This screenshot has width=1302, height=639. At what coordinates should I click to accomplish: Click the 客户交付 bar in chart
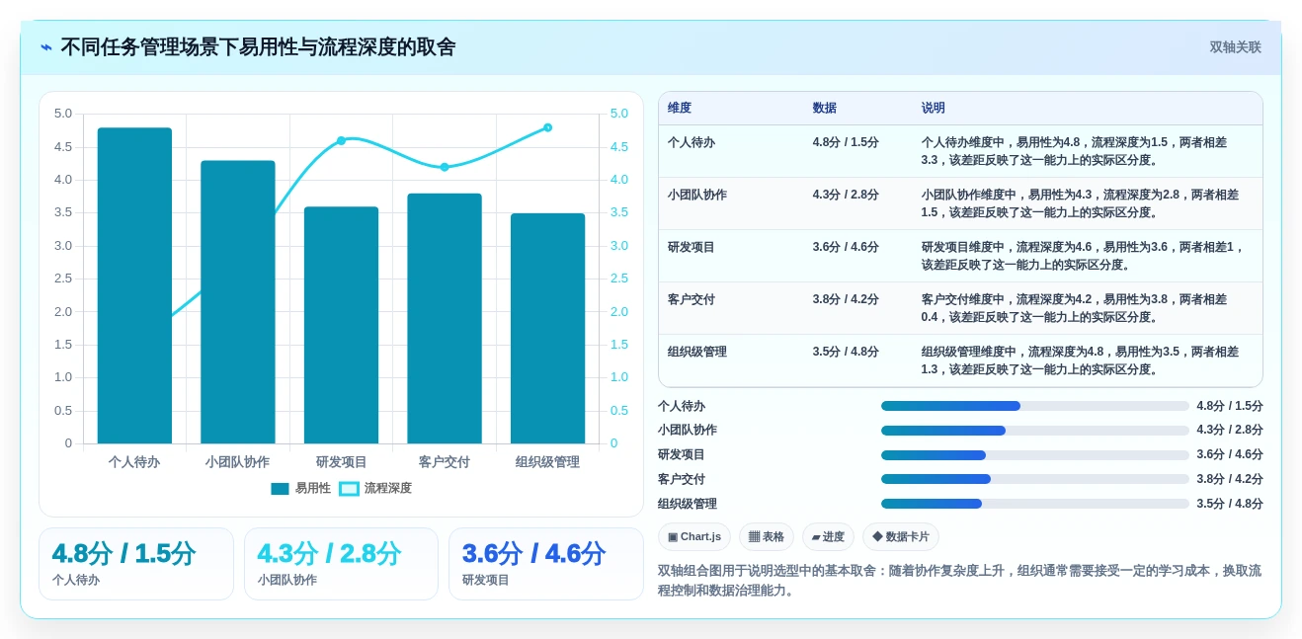click(445, 318)
